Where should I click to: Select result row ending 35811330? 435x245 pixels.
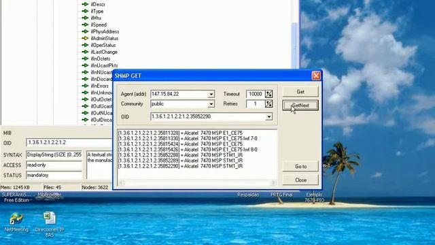[188, 138]
